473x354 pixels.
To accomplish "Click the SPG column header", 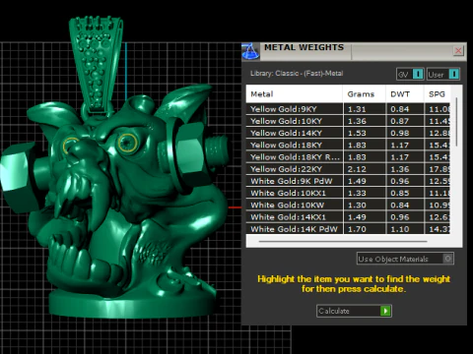I will 438,94.
